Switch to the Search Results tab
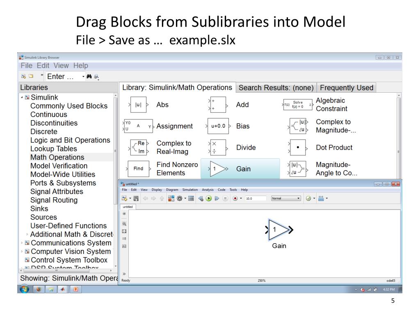The image size is (420, 315). (276, 88)
